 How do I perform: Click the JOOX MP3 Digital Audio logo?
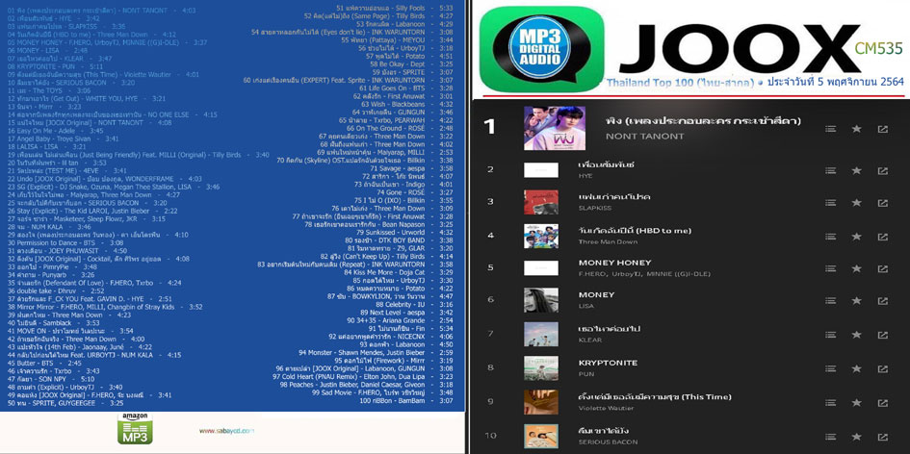tap(543, 49)
